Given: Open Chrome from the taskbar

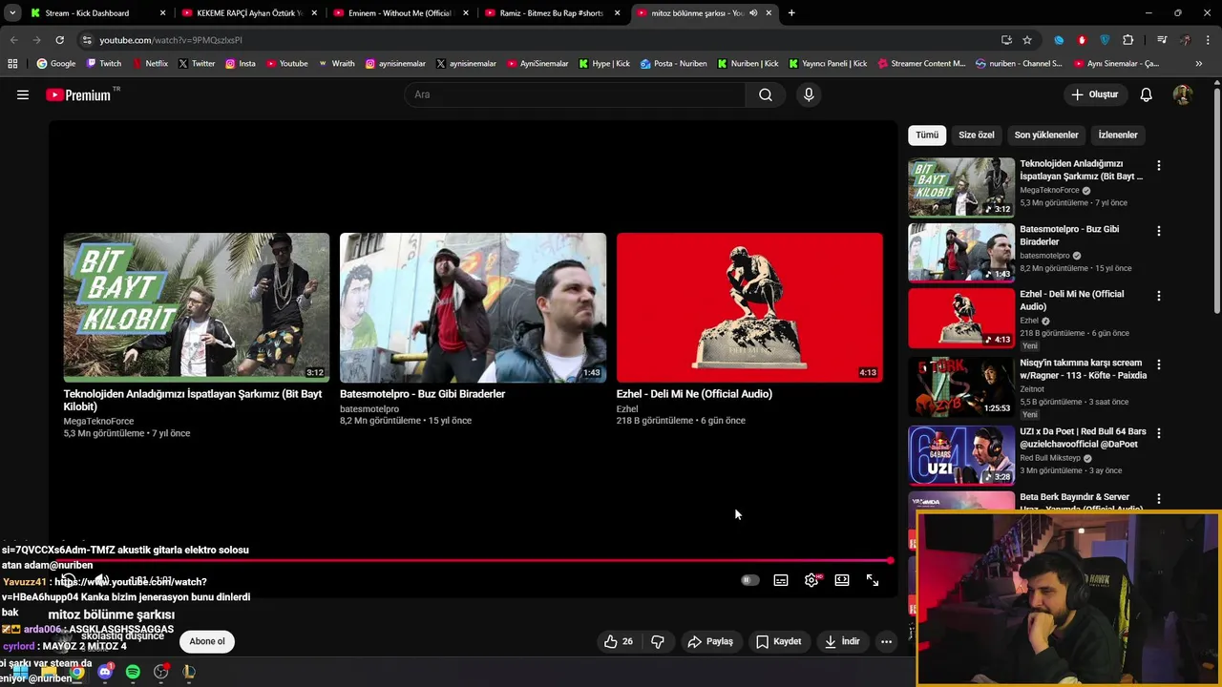Looking at the screenshot, I should pyautogui.click(x=77, y=672).
